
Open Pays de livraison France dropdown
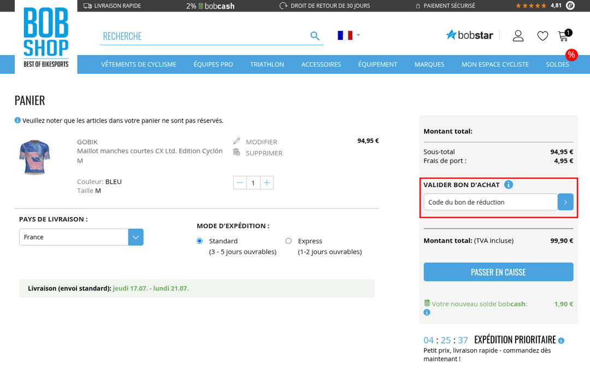[x=81, y=237]
